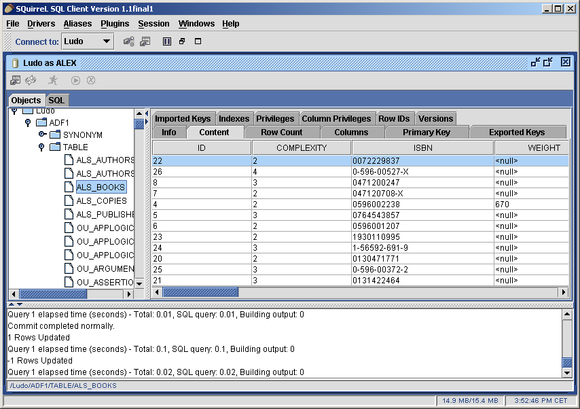Collapse the ADF1 schema node

28,122
